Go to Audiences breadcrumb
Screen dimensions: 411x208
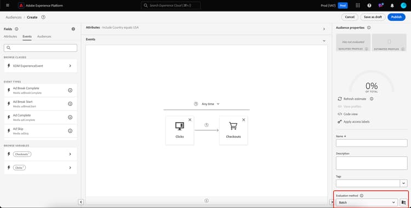[x=14, y=17]
